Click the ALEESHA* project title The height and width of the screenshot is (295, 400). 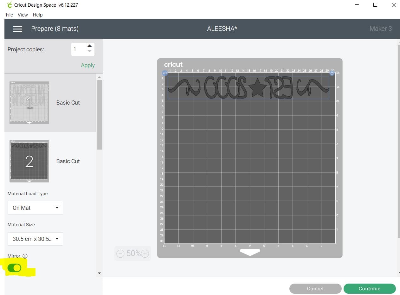pyautogui.click(x=222, y=29)
